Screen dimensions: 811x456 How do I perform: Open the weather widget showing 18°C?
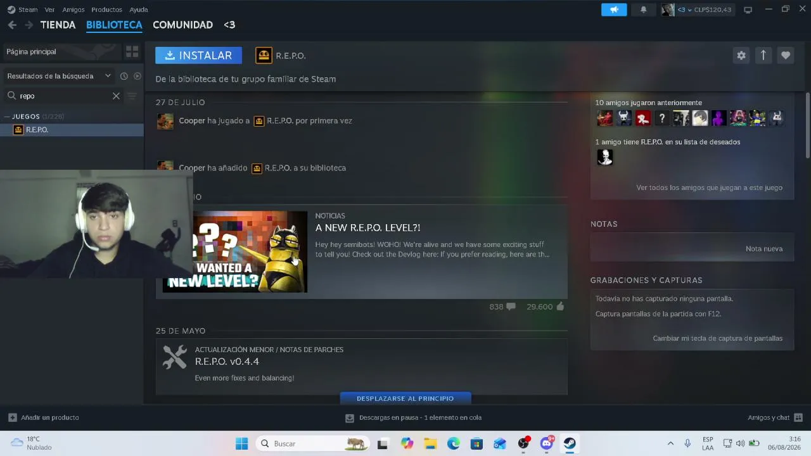[30, 443]
